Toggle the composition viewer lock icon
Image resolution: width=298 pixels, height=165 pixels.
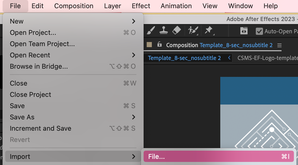pos(160,45)
